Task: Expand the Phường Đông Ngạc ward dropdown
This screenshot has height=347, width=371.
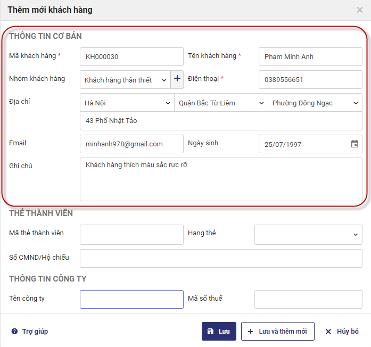Action: (315, 103)
